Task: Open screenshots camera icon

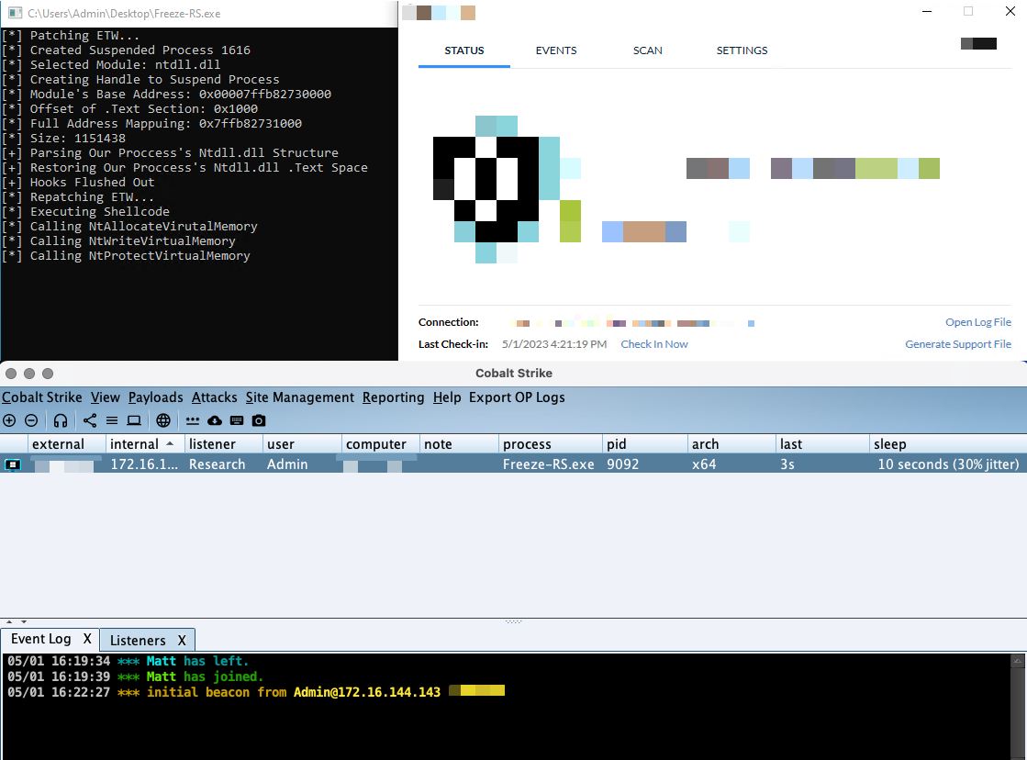Action: (259, 420)
